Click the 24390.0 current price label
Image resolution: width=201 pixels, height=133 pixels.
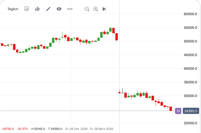(x=190, y=111)
